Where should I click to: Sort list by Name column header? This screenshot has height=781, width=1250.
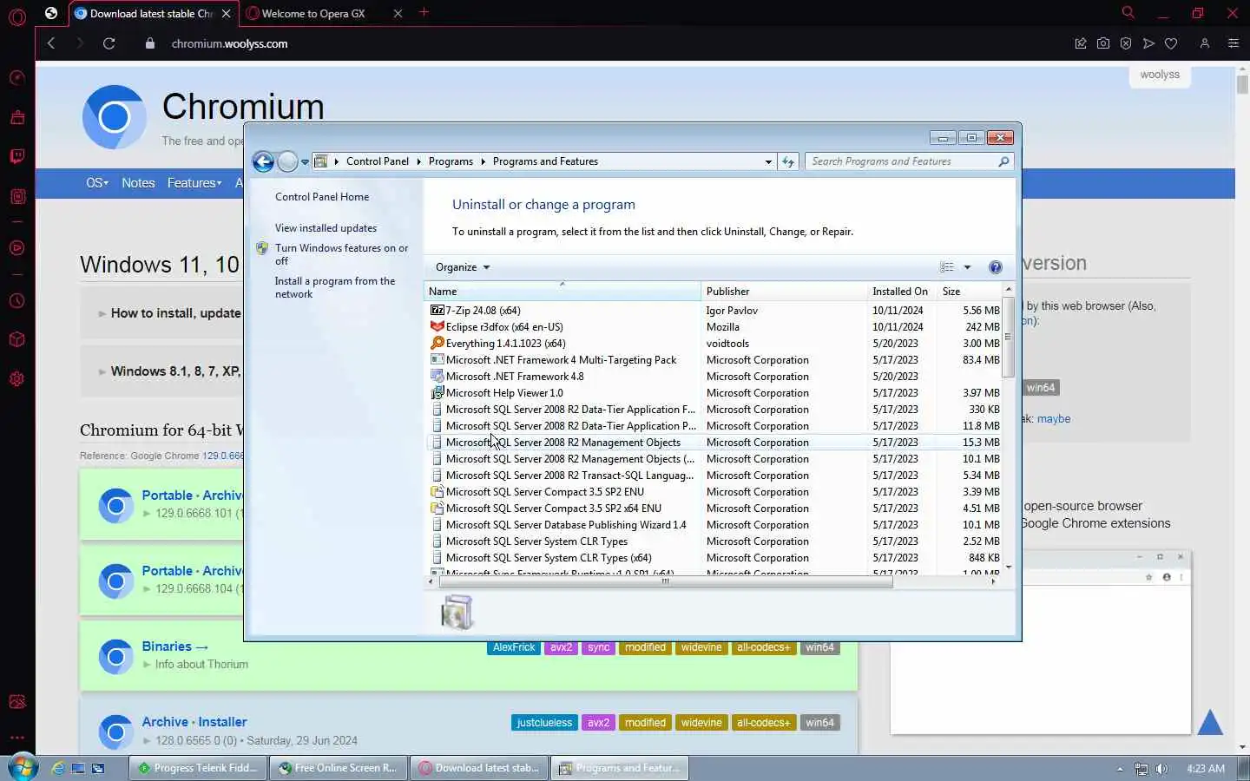coord(562,292)
